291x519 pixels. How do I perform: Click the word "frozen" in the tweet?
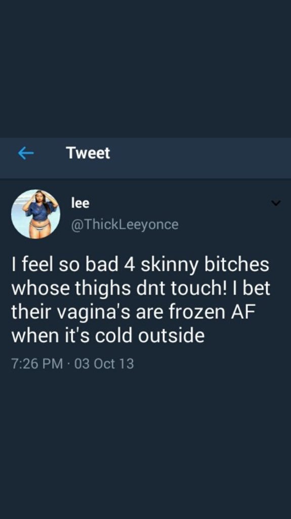(188, 312)
